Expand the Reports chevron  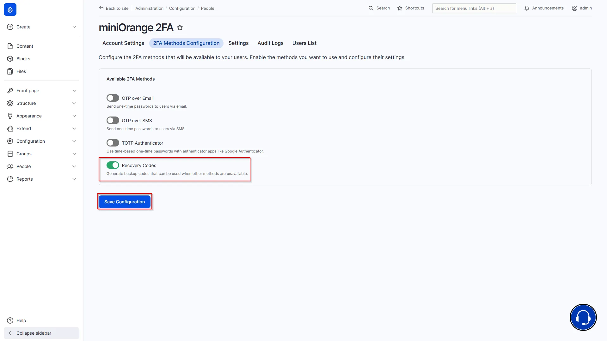74,179
